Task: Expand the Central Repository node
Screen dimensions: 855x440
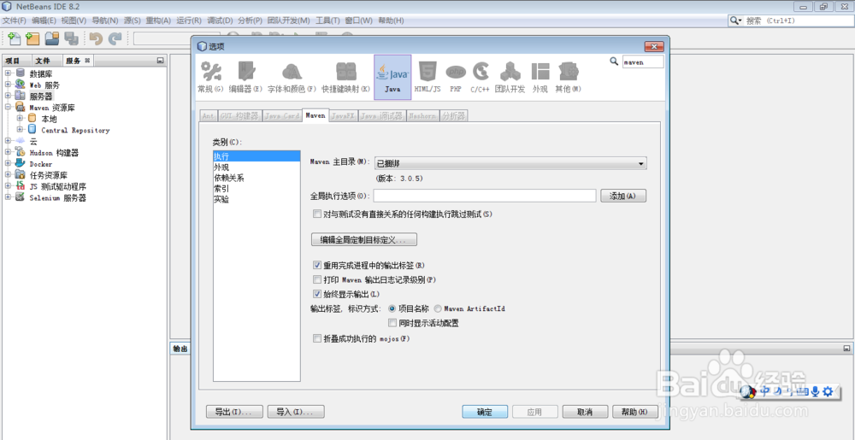Action: [x=21, y=130]
